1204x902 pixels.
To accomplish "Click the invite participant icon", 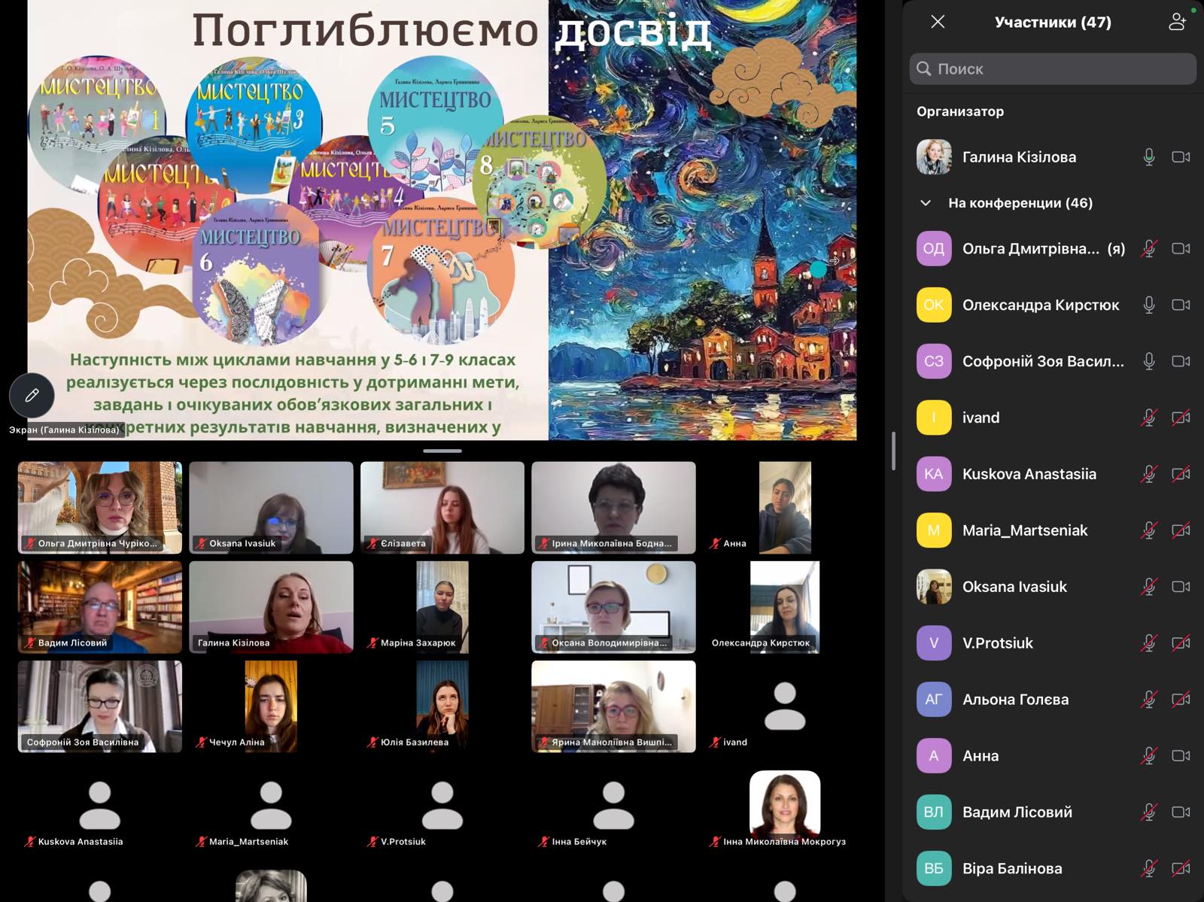I will coord(1178,22).
